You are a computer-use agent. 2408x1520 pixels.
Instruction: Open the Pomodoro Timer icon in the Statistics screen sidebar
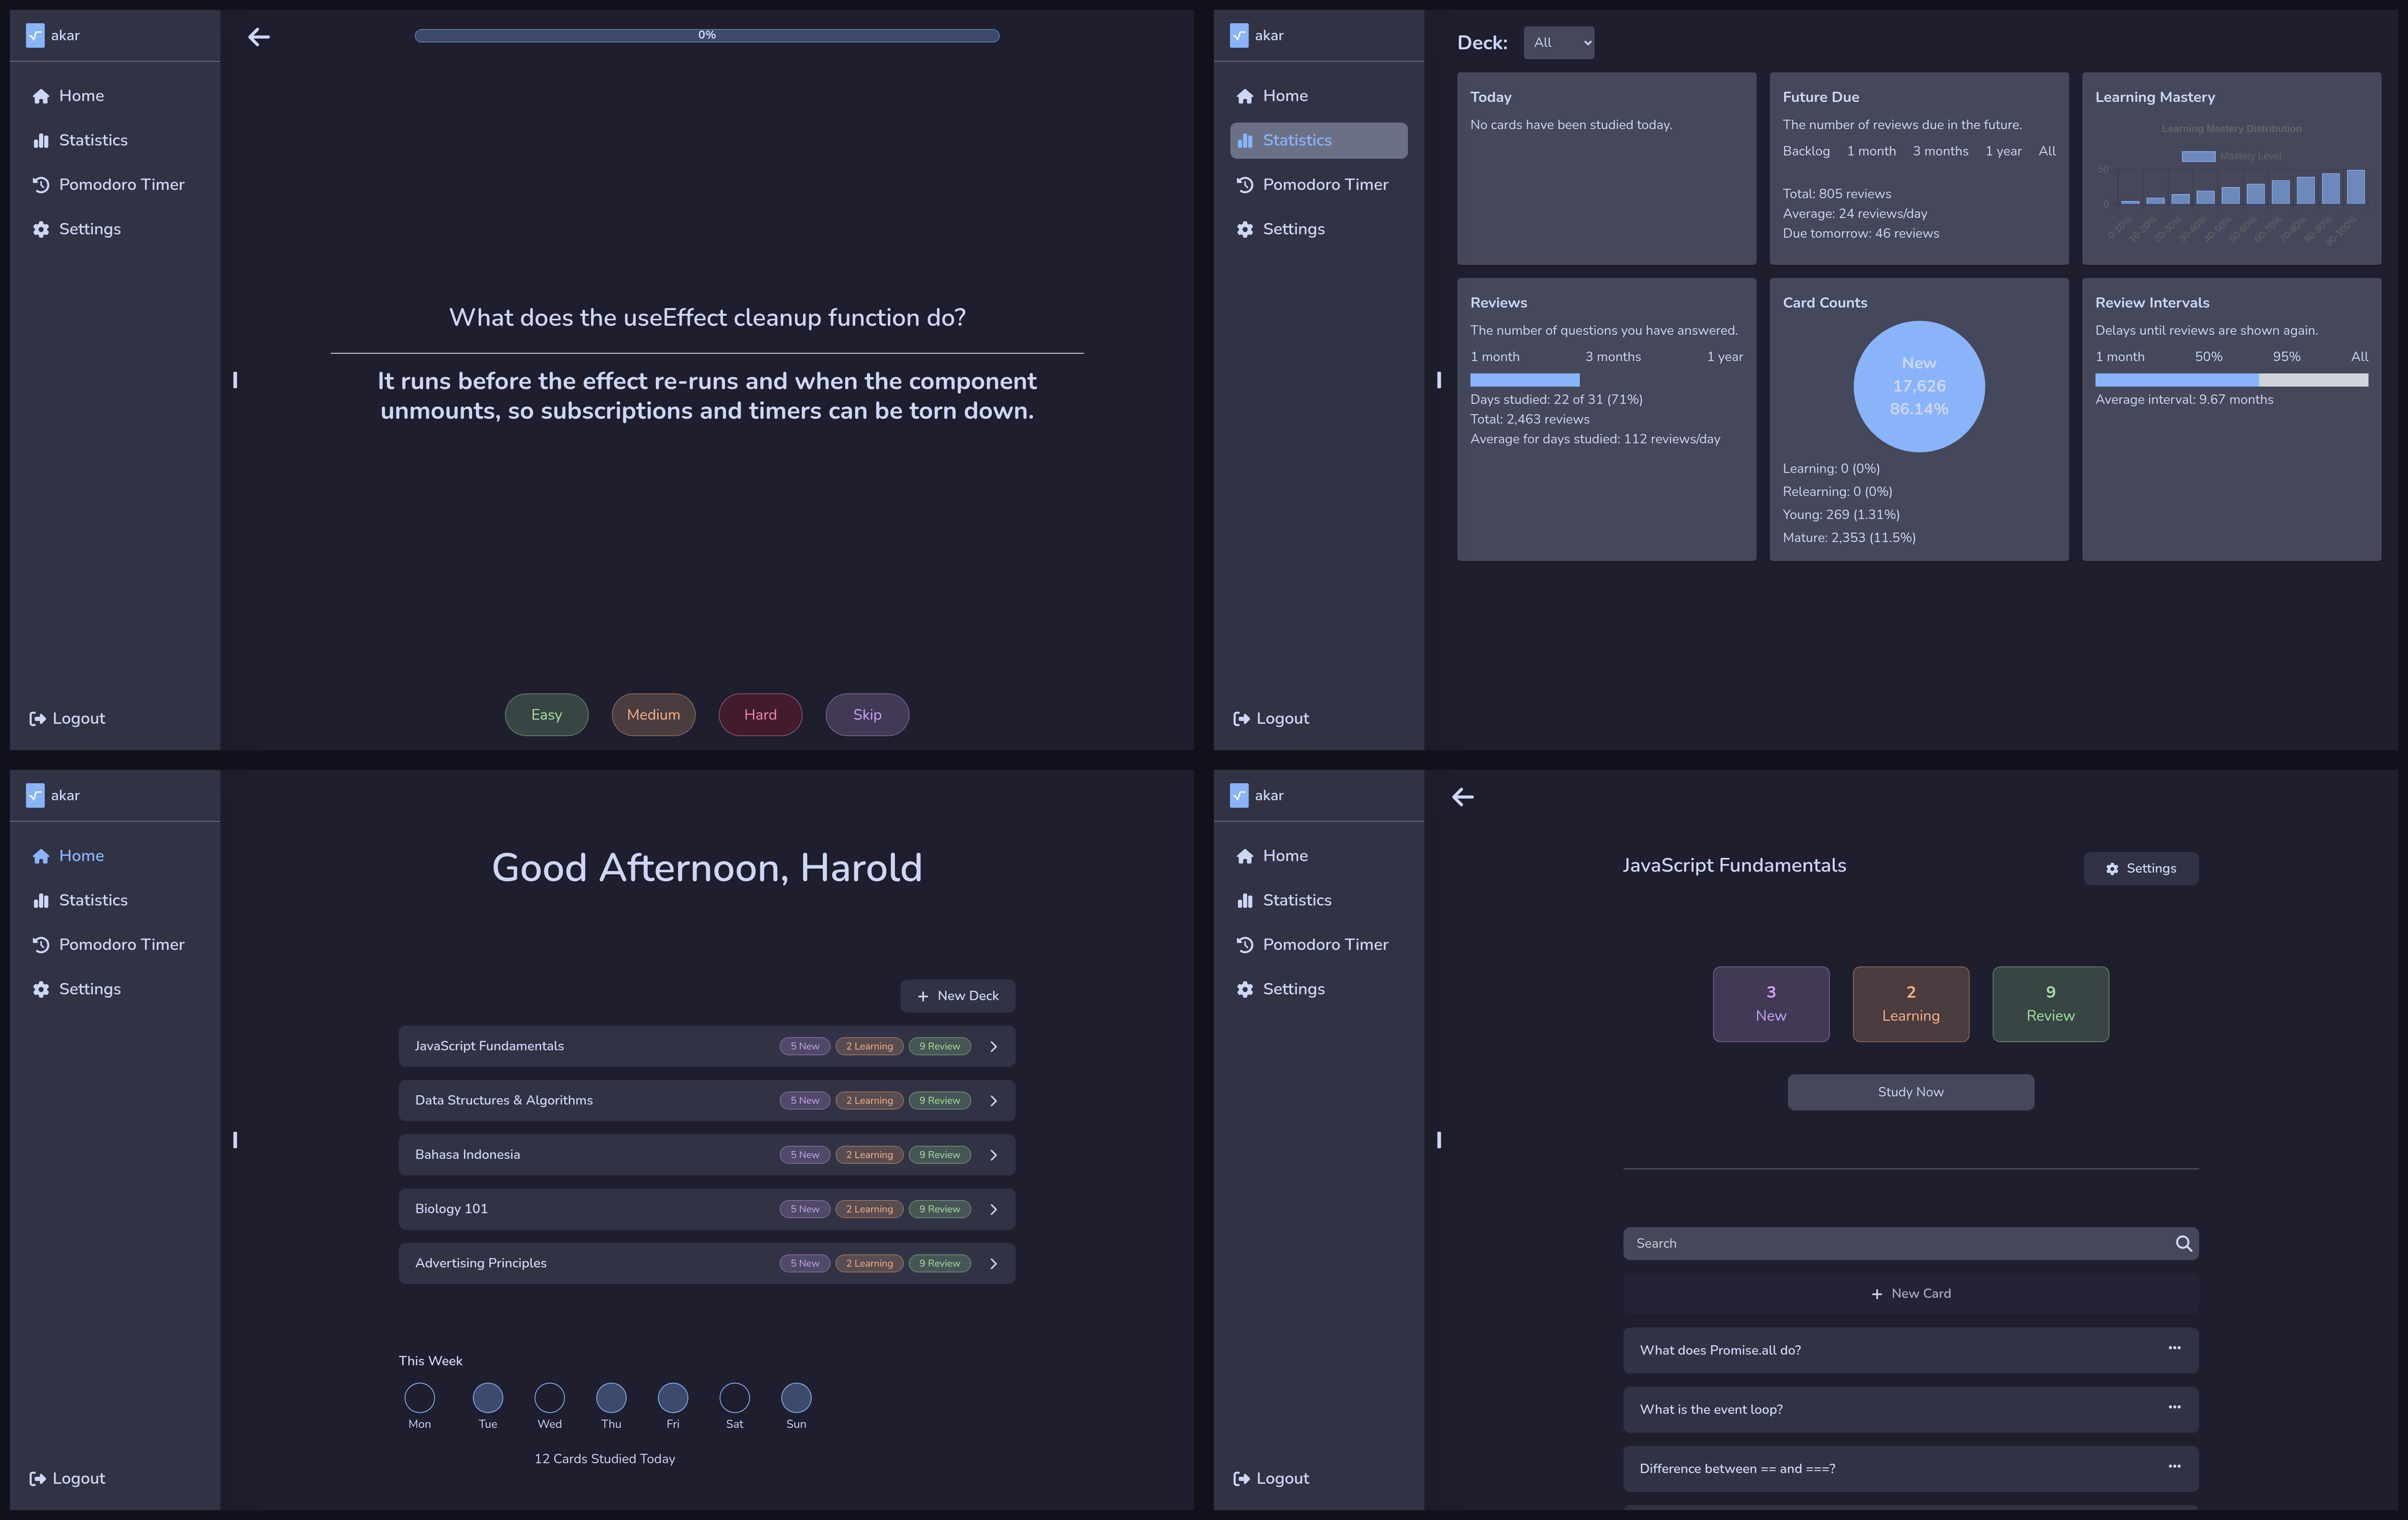click(x=1245, y=185)
